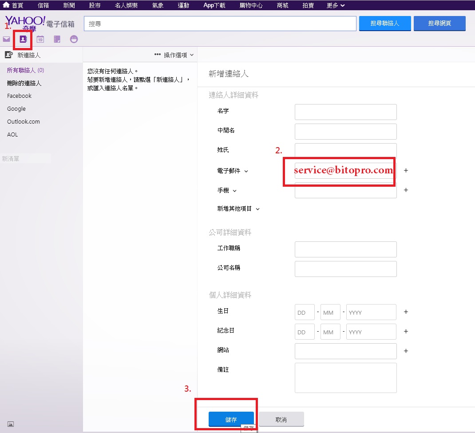Click the 新清單 input field

25,159
